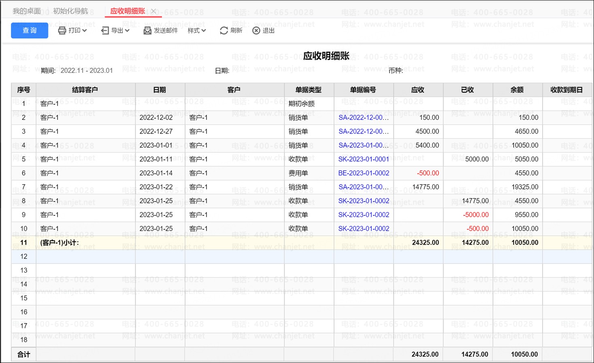
Task: Select the date cell 2023-01-14
Action: [x=160, y=173]
